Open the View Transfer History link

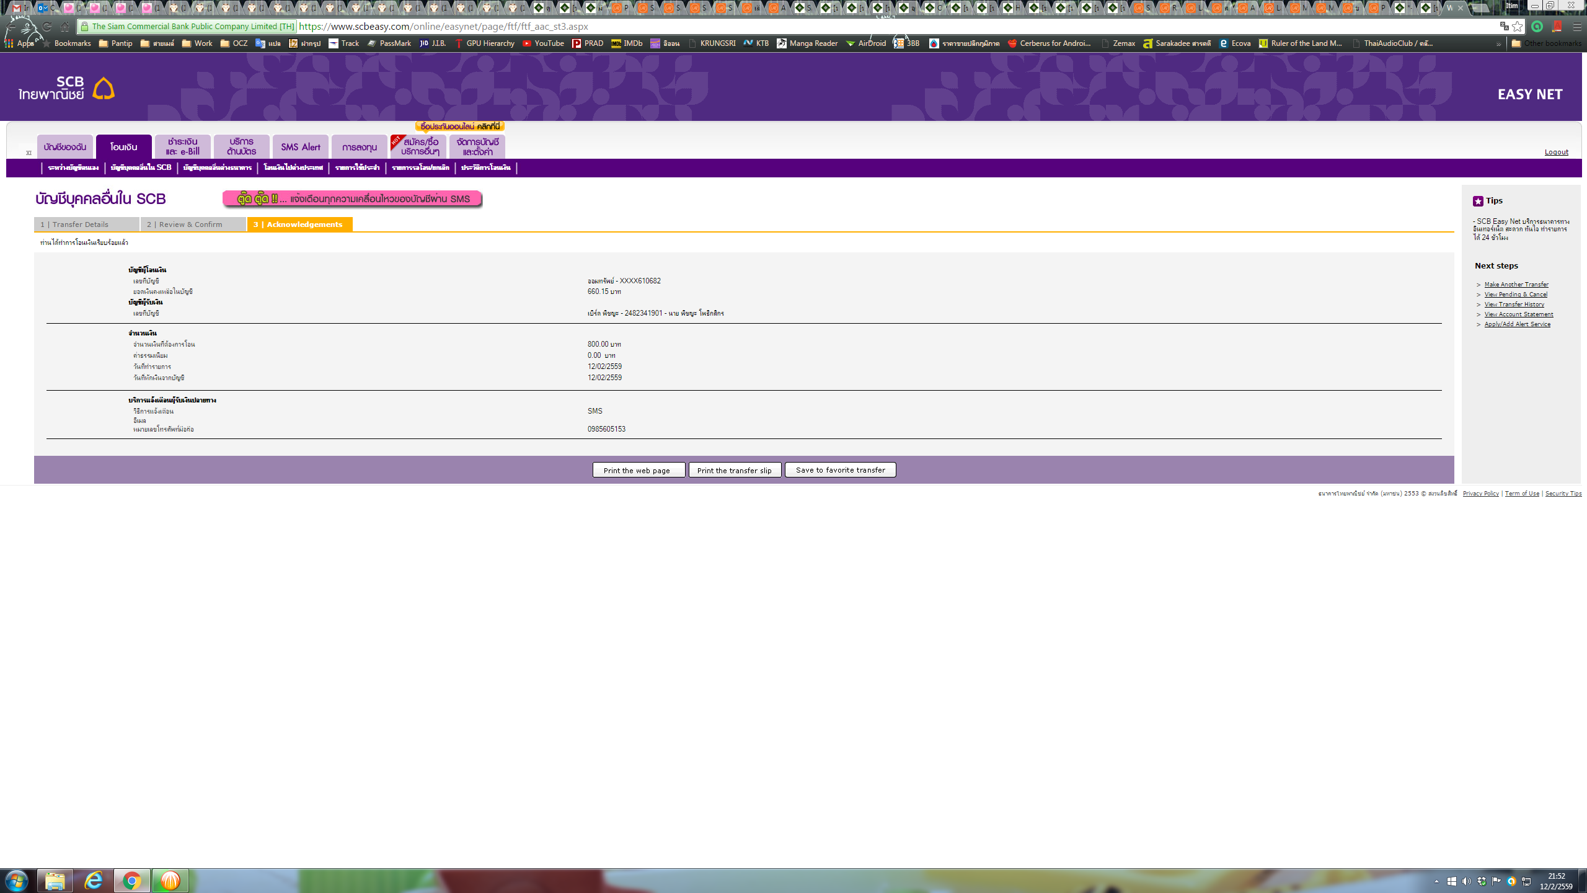[1514, 304]
